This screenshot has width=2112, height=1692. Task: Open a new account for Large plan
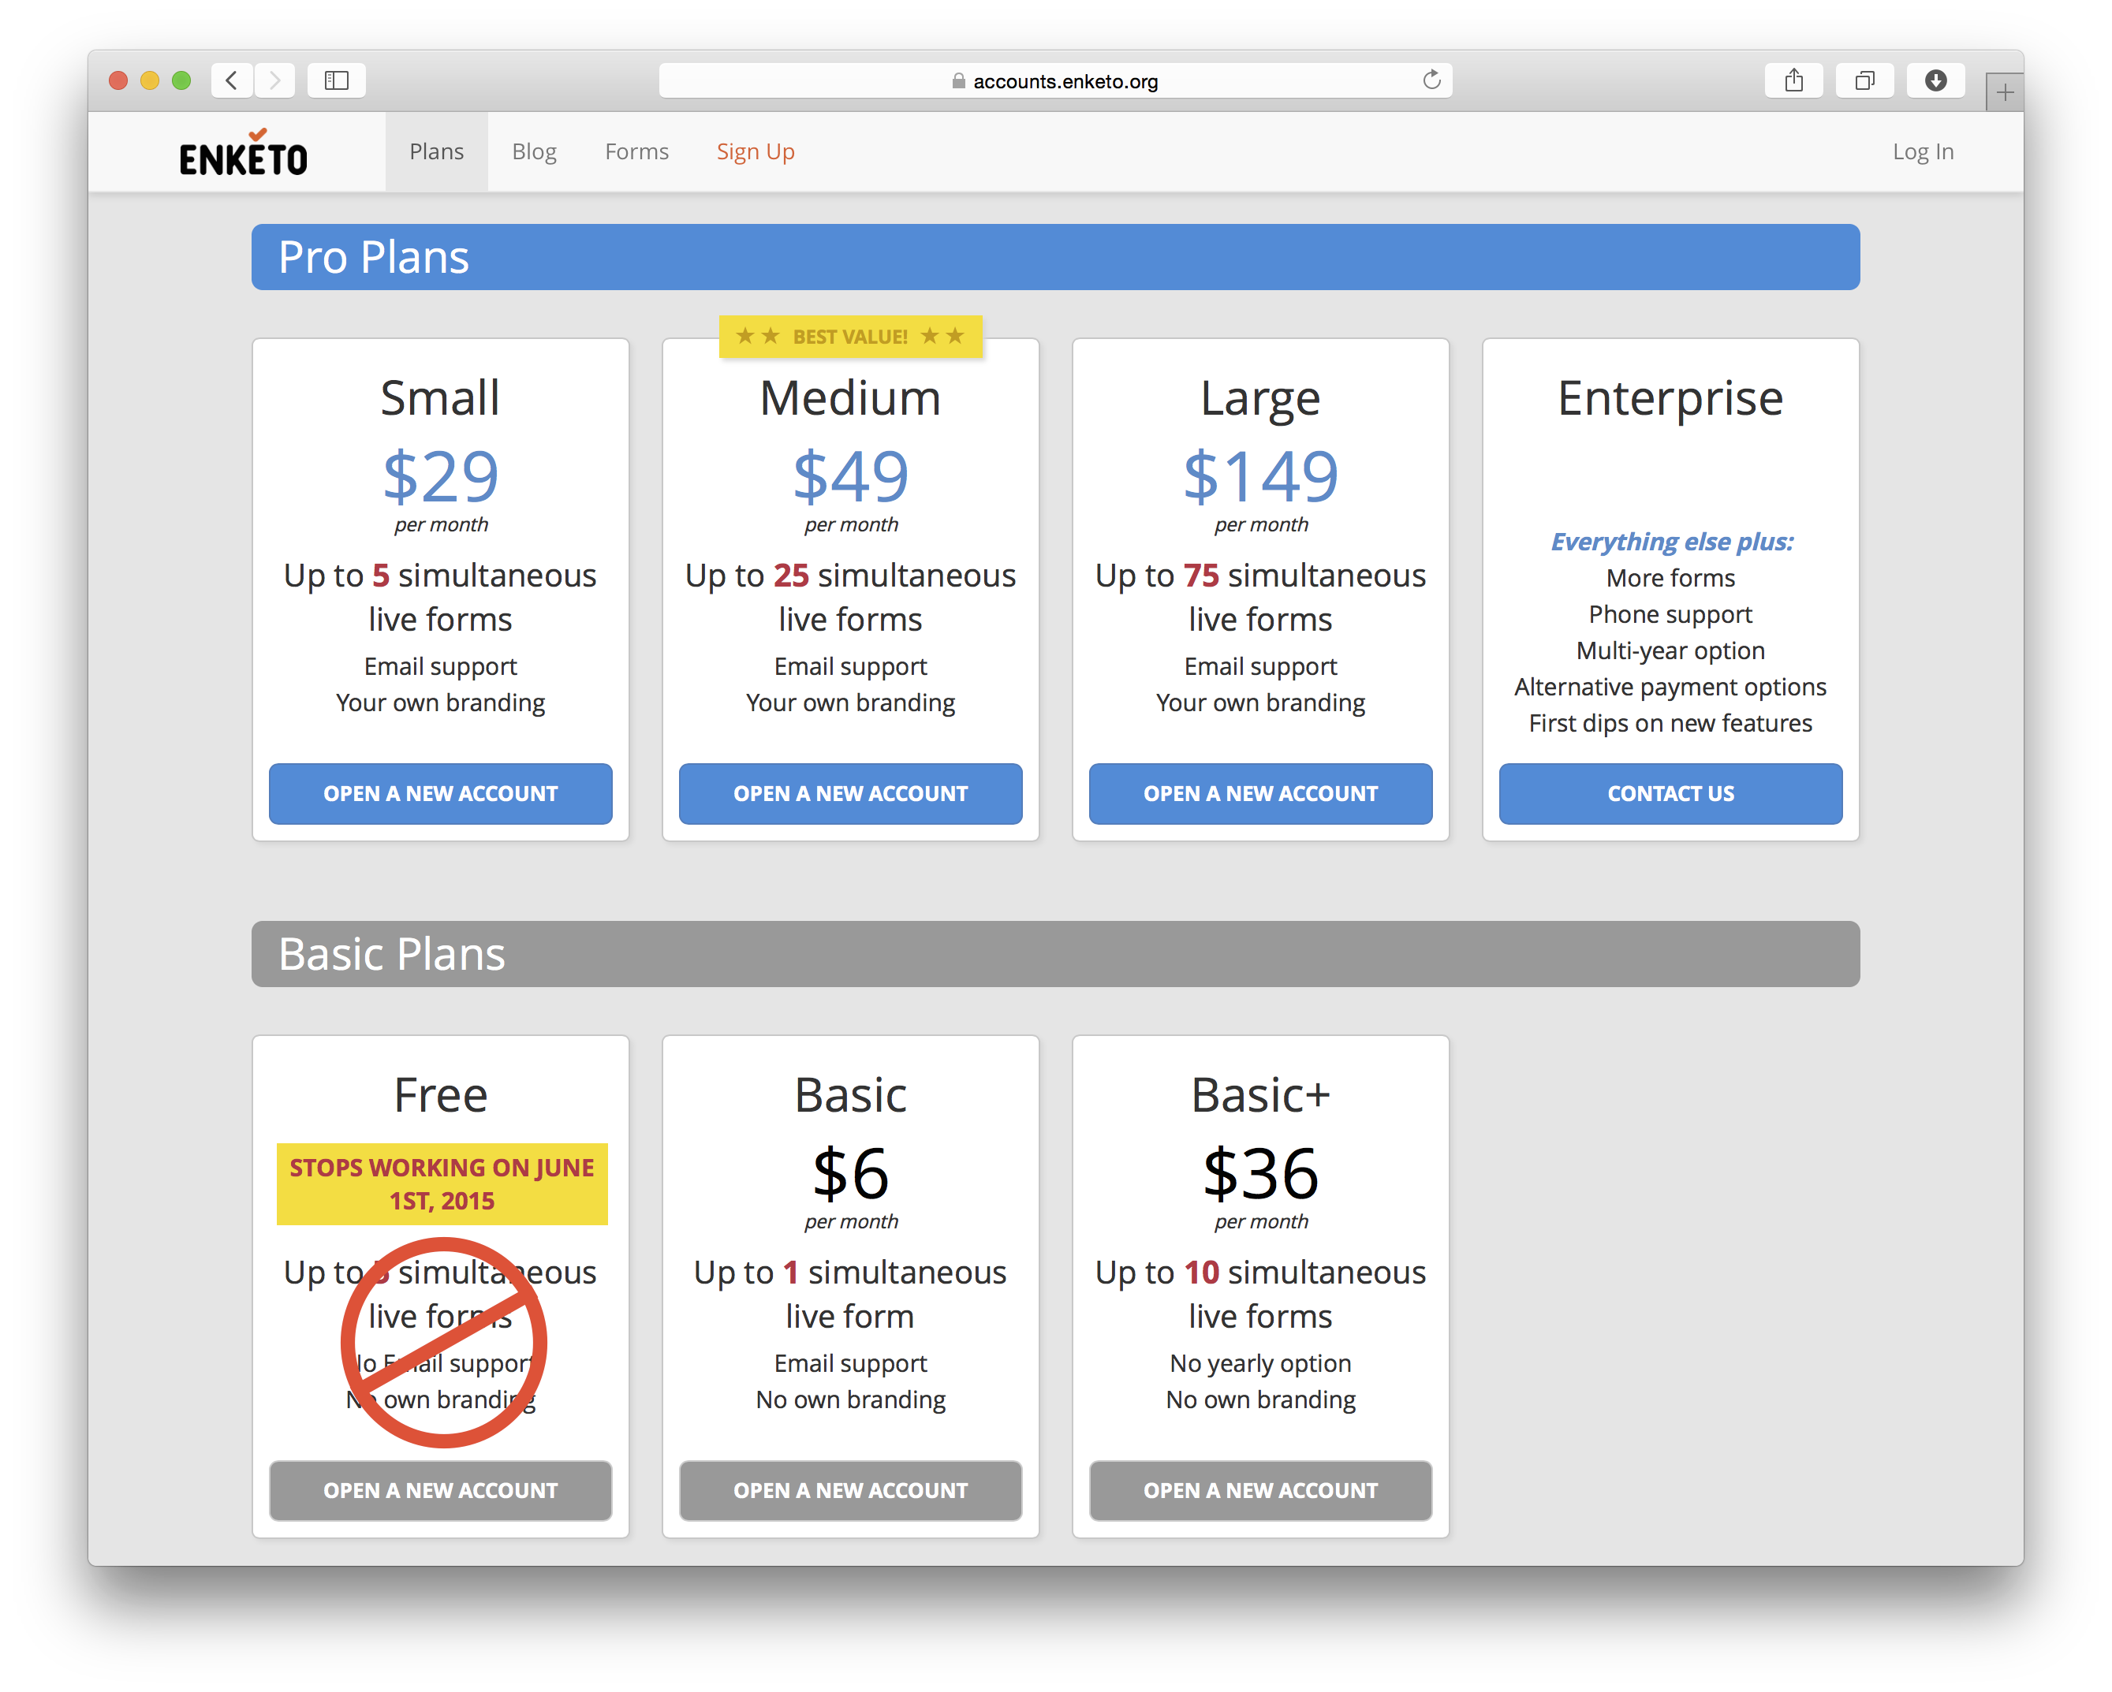[x=1259, y=793]
